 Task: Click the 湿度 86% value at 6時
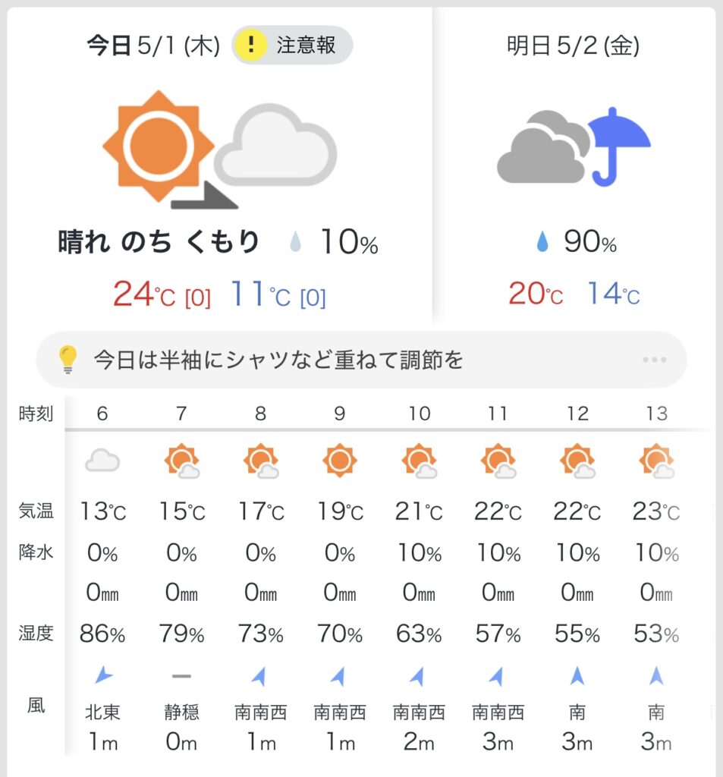click(x=102, y=634)
